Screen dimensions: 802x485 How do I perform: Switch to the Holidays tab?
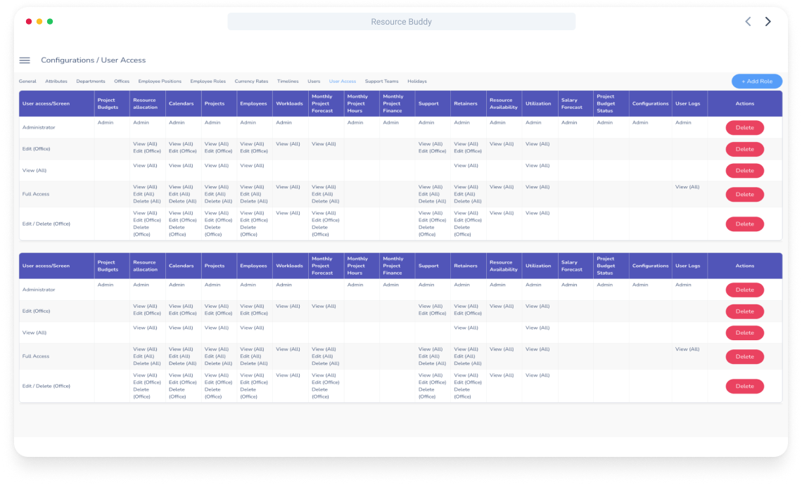[x=416, y=82]
